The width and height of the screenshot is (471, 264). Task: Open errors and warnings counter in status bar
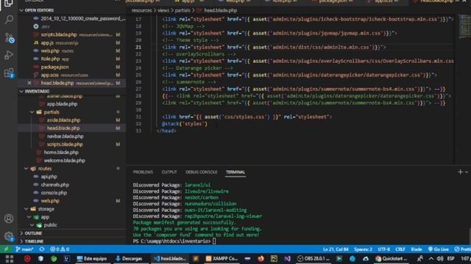pyautogui.click(x=60, y=249)
